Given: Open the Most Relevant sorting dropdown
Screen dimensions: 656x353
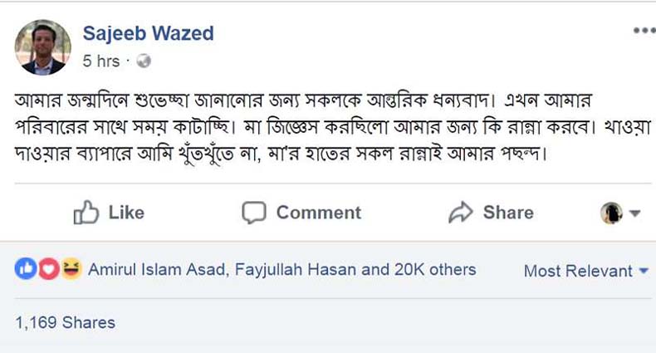Looking at the screenshot, I should pos(585,271).
